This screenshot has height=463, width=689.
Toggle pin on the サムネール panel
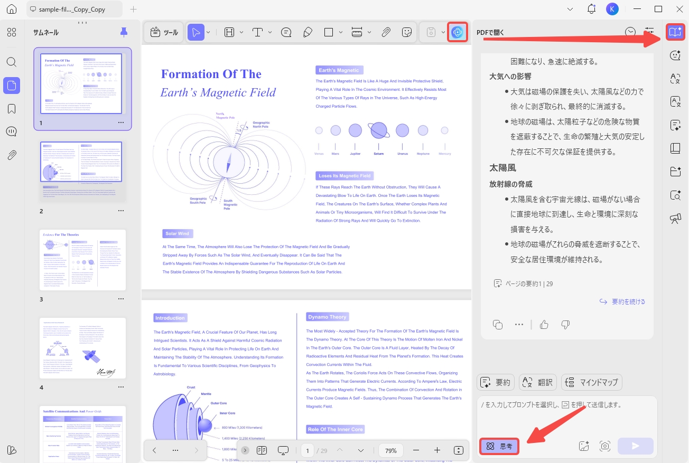coord(124,32)
